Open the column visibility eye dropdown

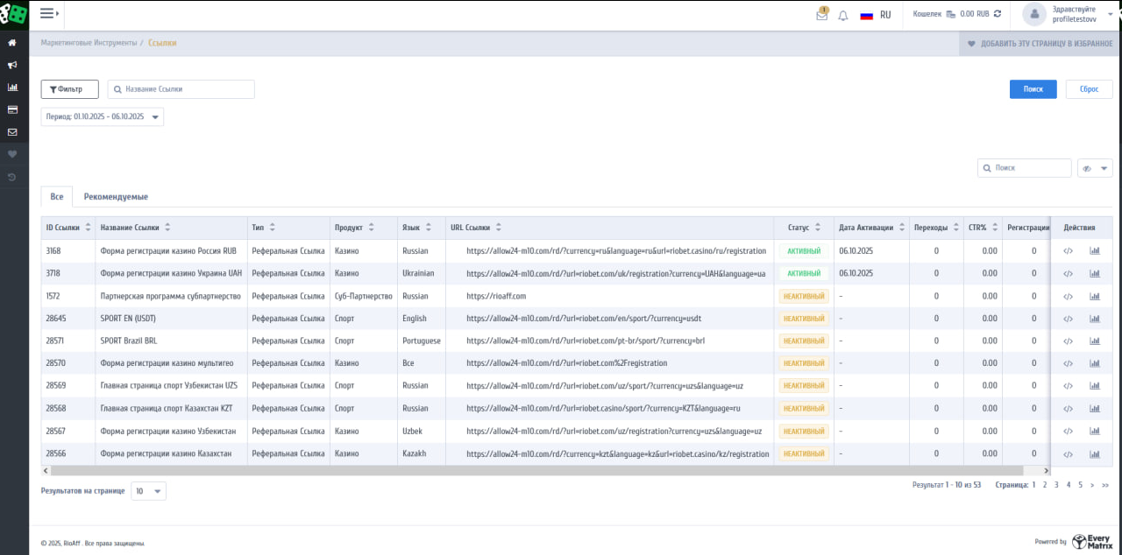1095,168
